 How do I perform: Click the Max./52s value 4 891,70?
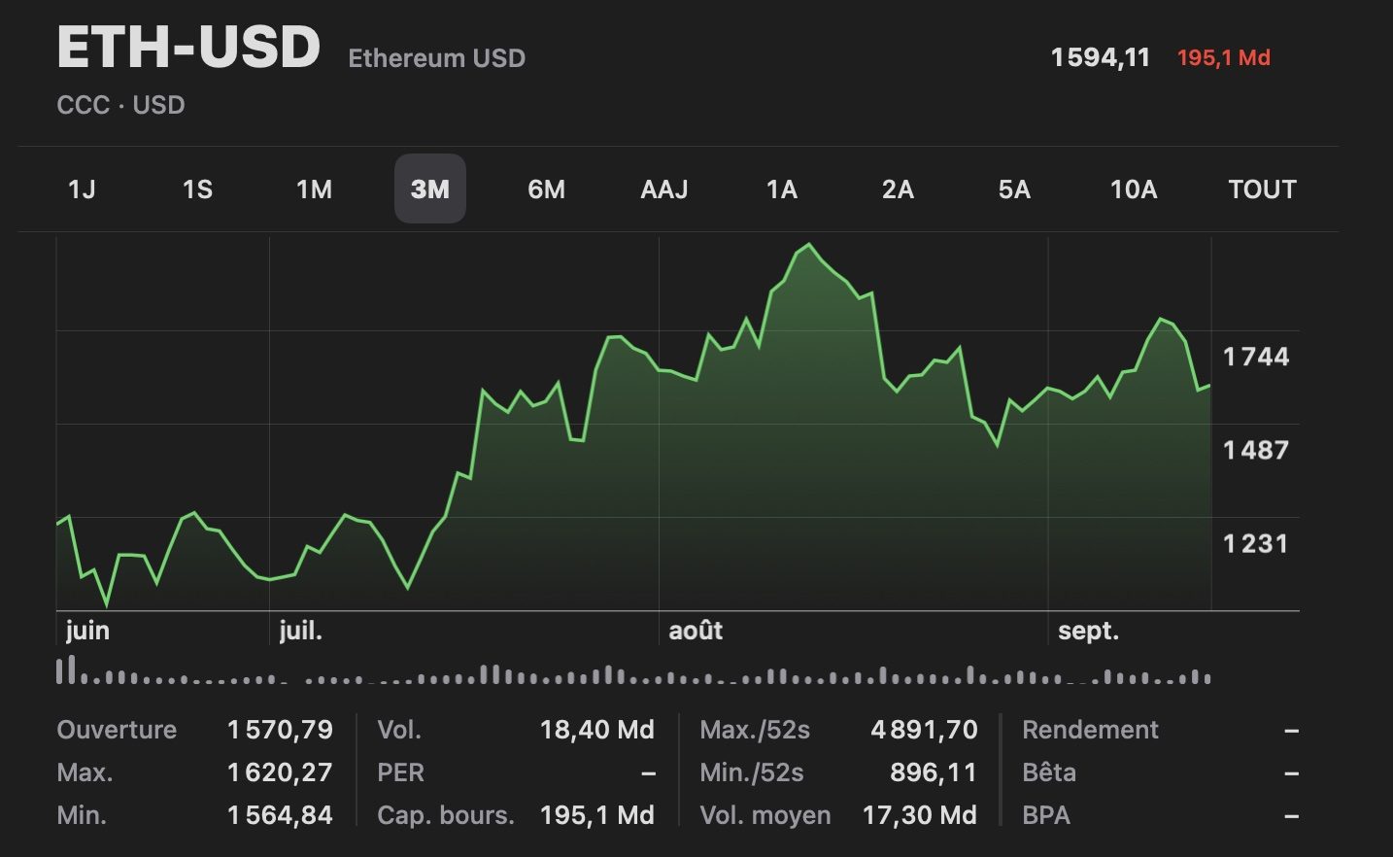(x=924, y=730)
